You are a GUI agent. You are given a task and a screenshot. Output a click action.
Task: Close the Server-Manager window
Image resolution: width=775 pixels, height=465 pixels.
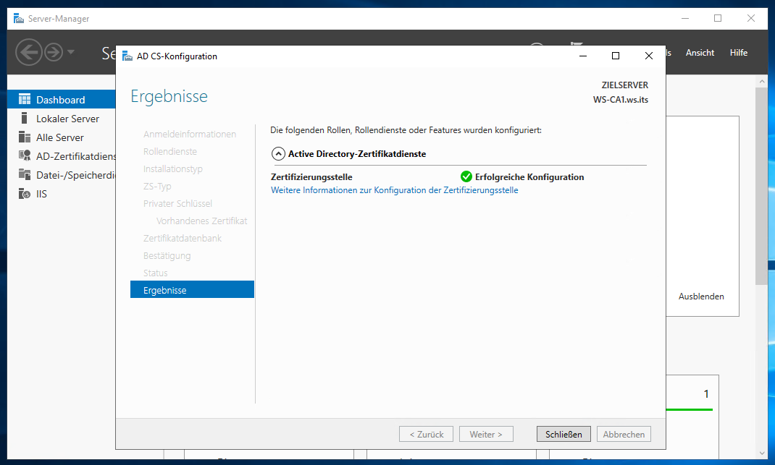click(751, 18)
